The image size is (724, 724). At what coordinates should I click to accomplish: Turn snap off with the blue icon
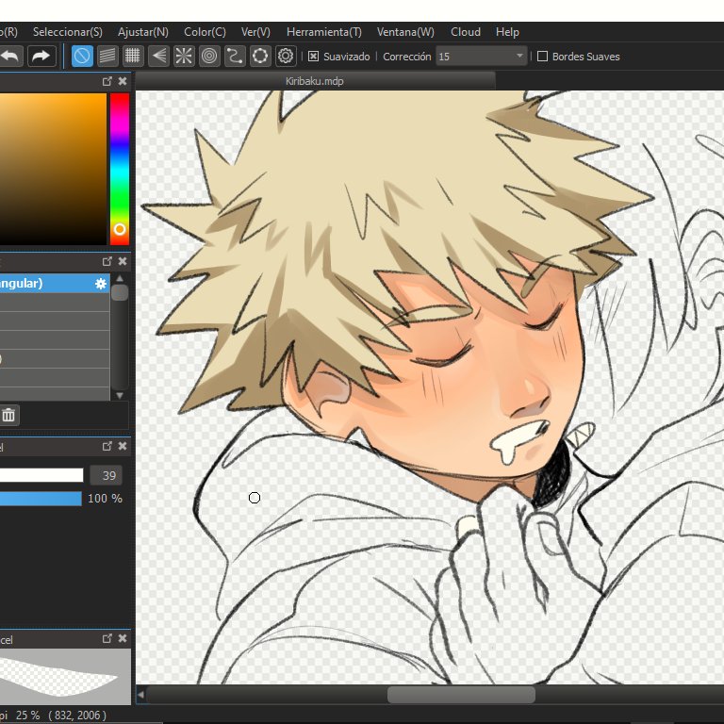point(82,57)
